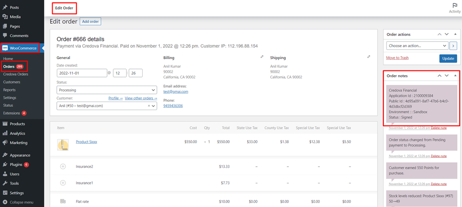Open Customers submenu

point(12,82)
